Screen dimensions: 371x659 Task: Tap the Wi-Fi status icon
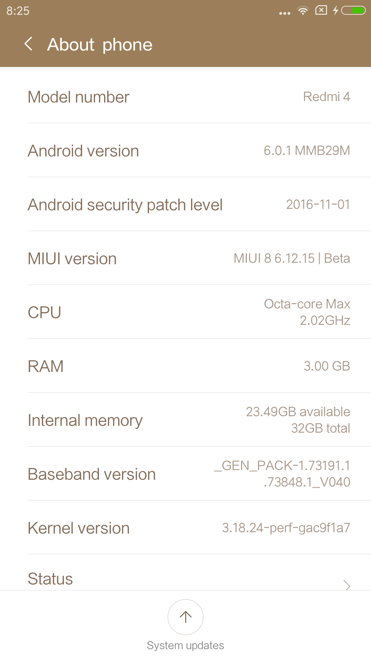pyautogui.click(x=303, y=11)
